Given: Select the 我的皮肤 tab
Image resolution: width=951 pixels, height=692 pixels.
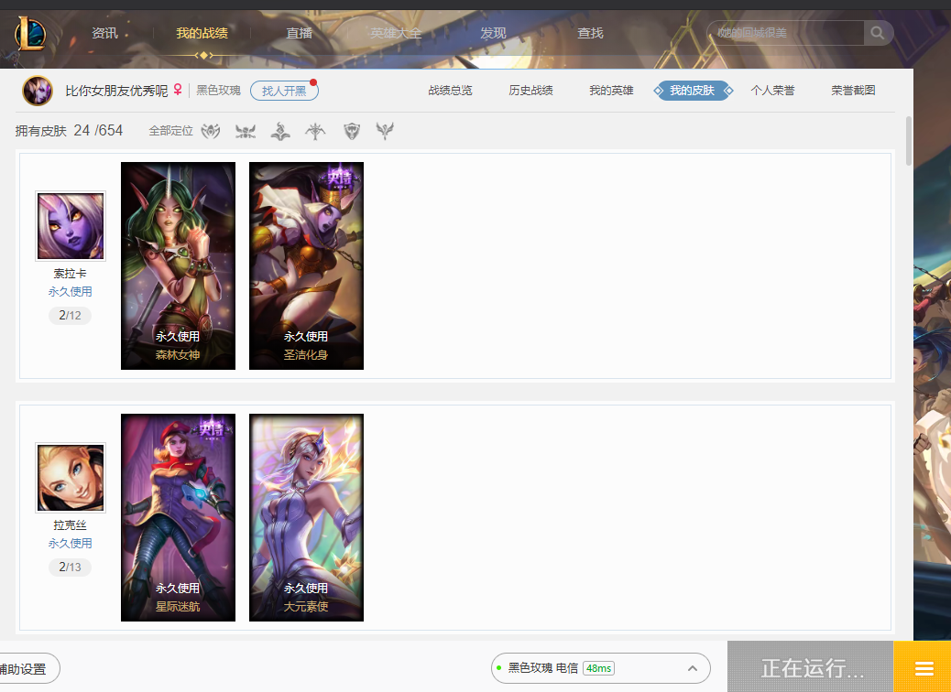Looking at the screenshot, I should 692,91.
